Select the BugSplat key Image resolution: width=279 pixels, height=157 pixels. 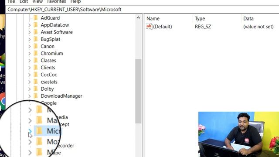pyautogui.click(x=51, y=39)
